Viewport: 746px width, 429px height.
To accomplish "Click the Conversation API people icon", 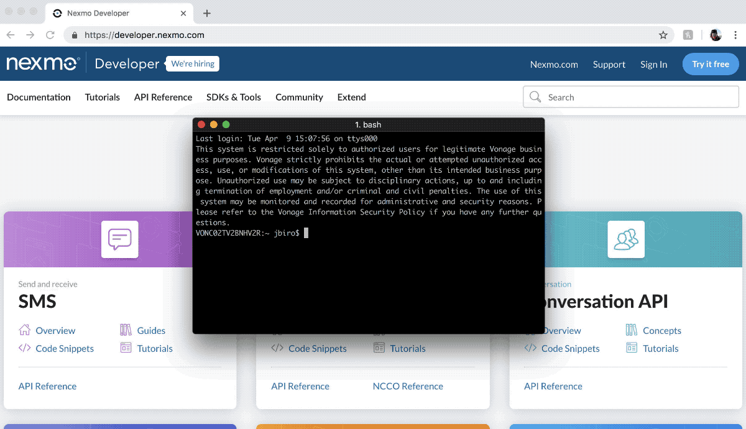I will [x=626, y=239].
